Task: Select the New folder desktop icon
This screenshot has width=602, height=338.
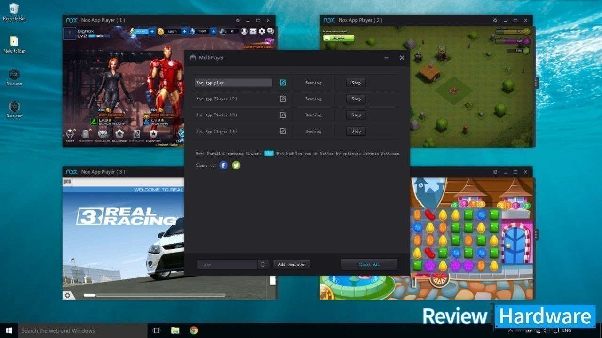Action: coord(14,45)
